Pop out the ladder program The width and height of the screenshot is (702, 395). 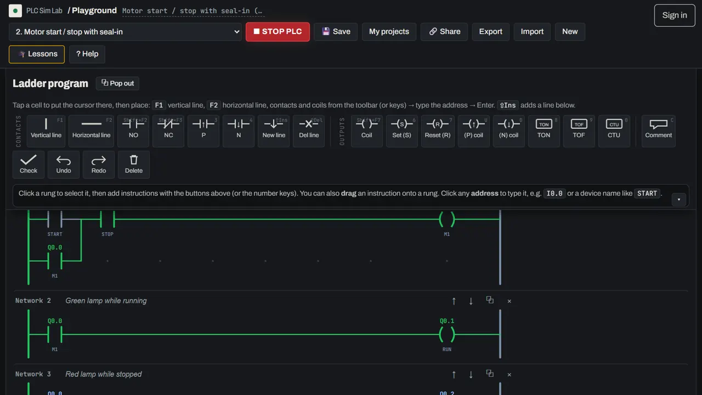point(117,83)
